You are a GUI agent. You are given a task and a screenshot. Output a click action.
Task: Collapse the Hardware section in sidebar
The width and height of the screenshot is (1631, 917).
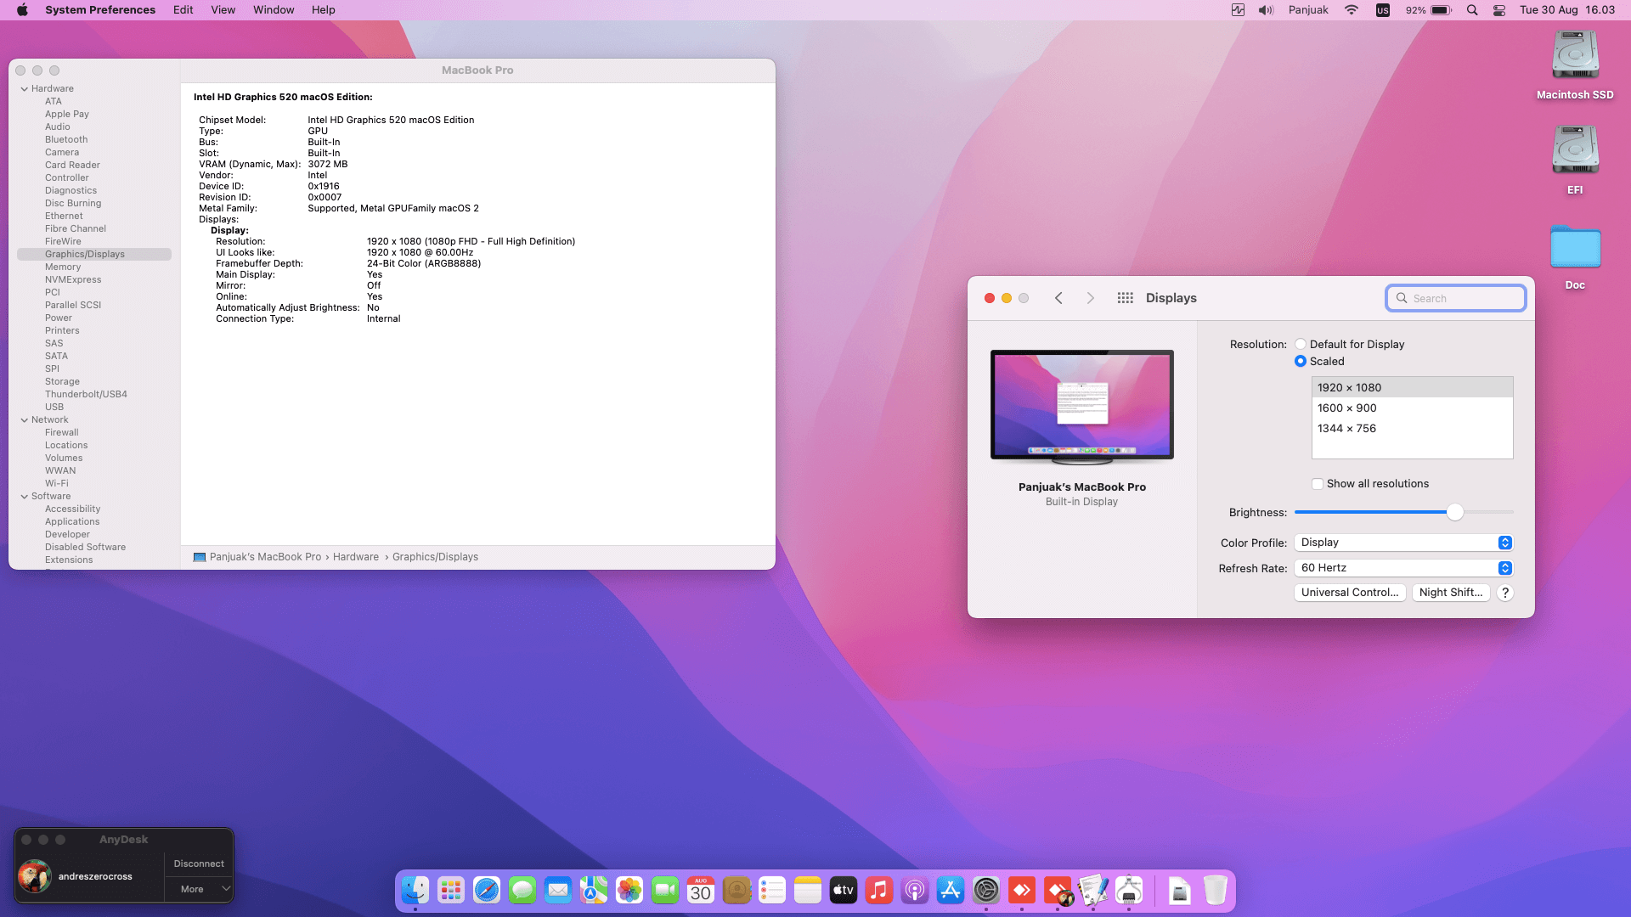25,88
